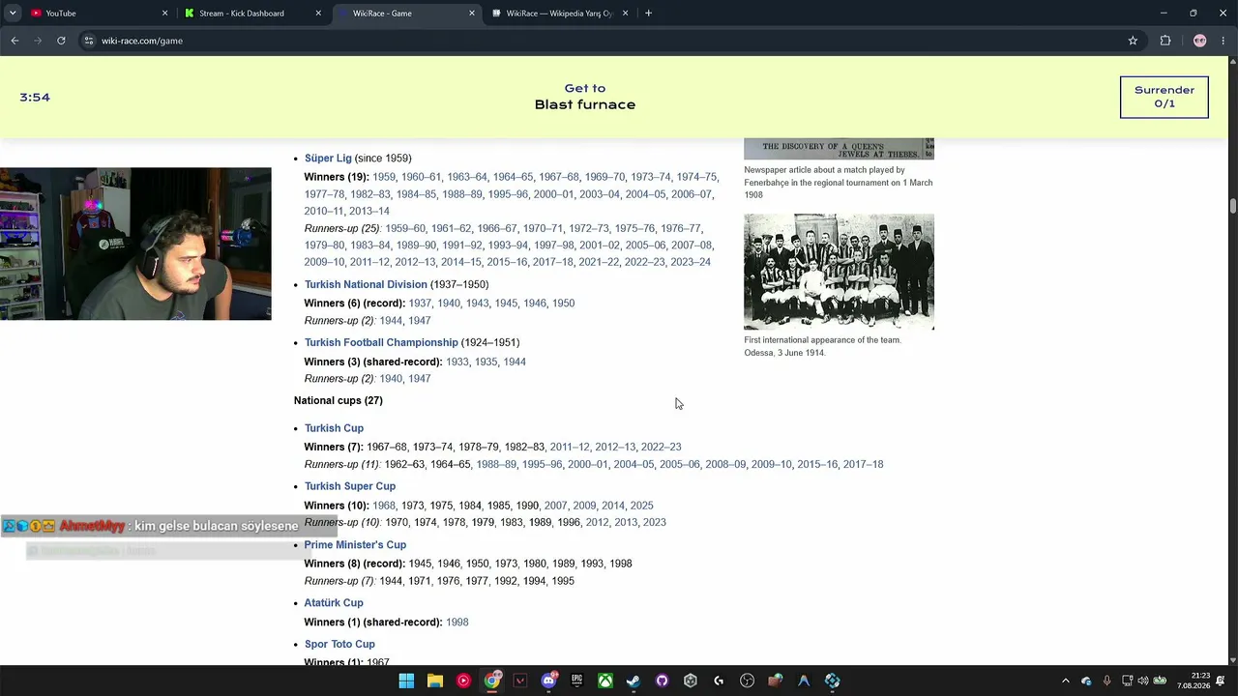1238x696 pixels.
Task: Open Valorant from the taskbar
Action: click(520, 681)
